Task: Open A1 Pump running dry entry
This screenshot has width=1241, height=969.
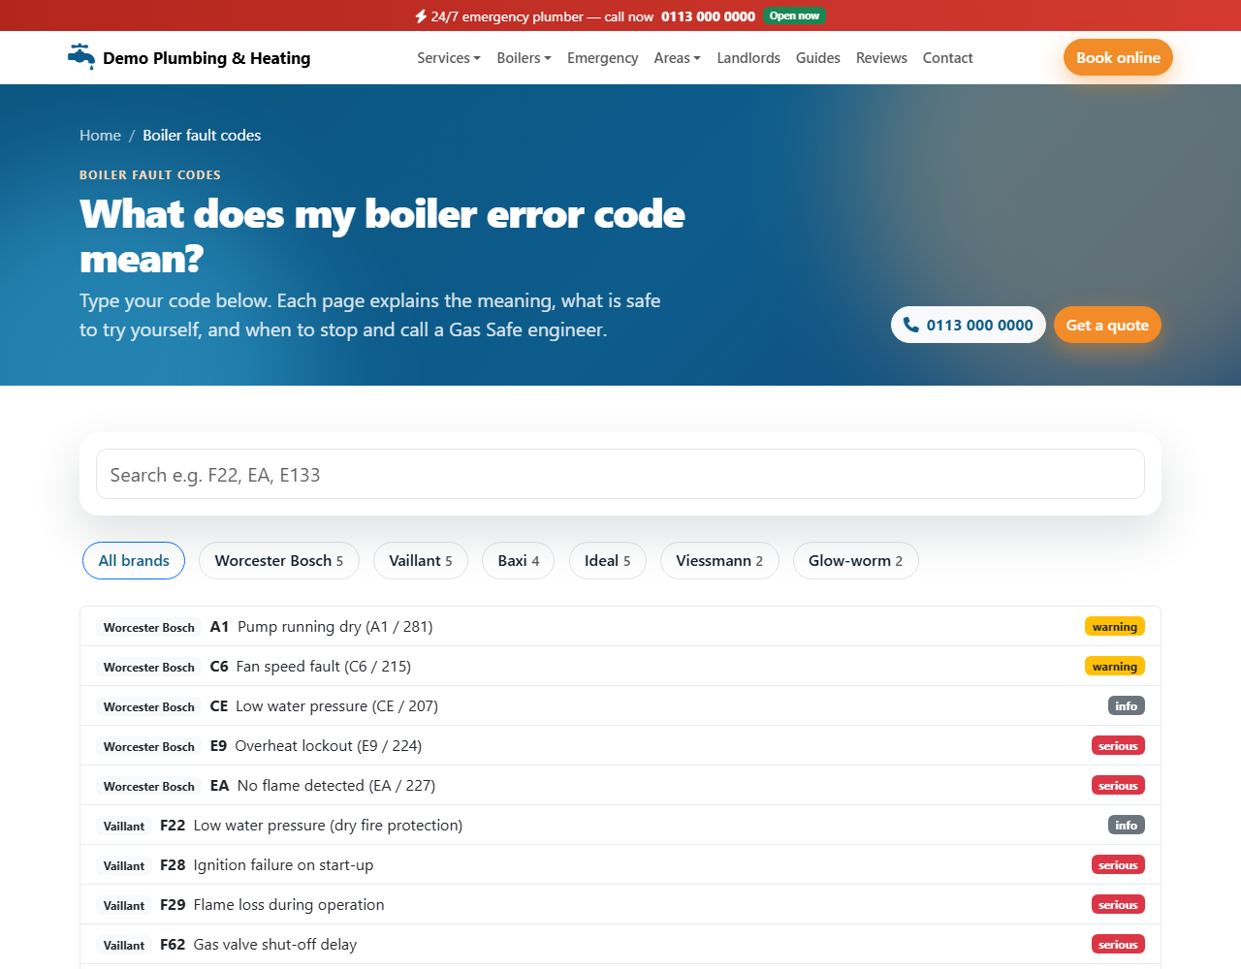Action: 620,627
